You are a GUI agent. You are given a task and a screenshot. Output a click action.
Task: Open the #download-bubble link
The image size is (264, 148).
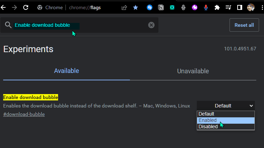(x=24, y=114)
